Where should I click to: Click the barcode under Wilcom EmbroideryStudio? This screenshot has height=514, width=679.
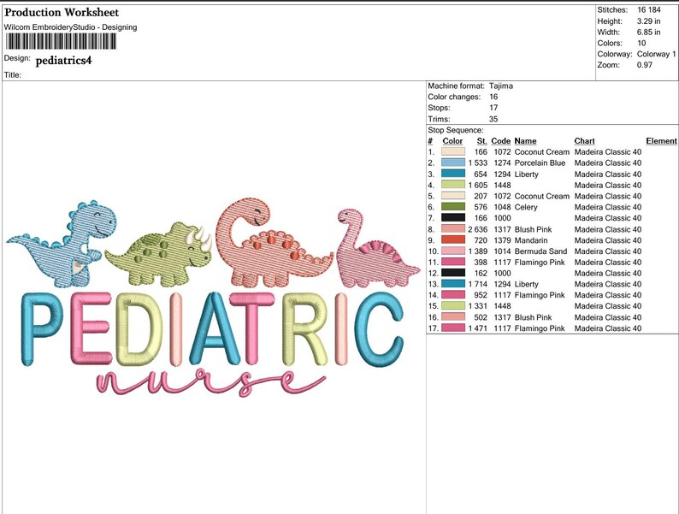[x=61, y=42]
